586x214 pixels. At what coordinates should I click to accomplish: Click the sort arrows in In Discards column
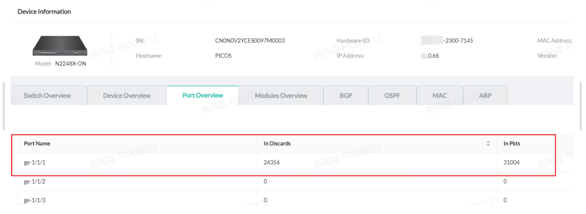(x=488, y=144)
